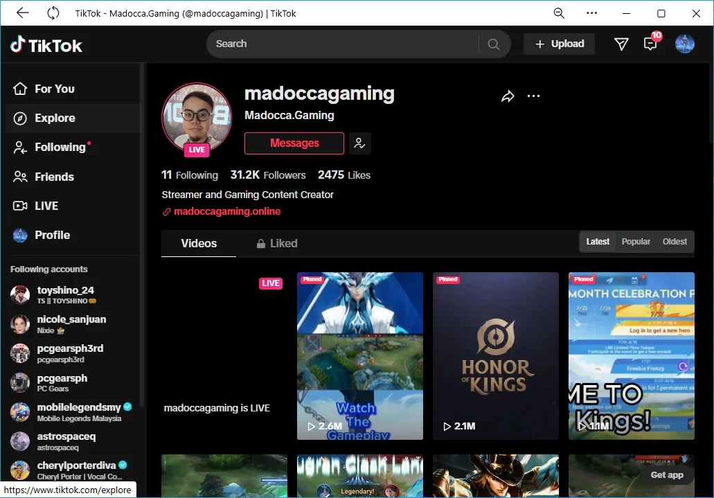This screenshot has width=714, height=498.
Task: Open the madoccagaming.online link
Action: (226, 211)
